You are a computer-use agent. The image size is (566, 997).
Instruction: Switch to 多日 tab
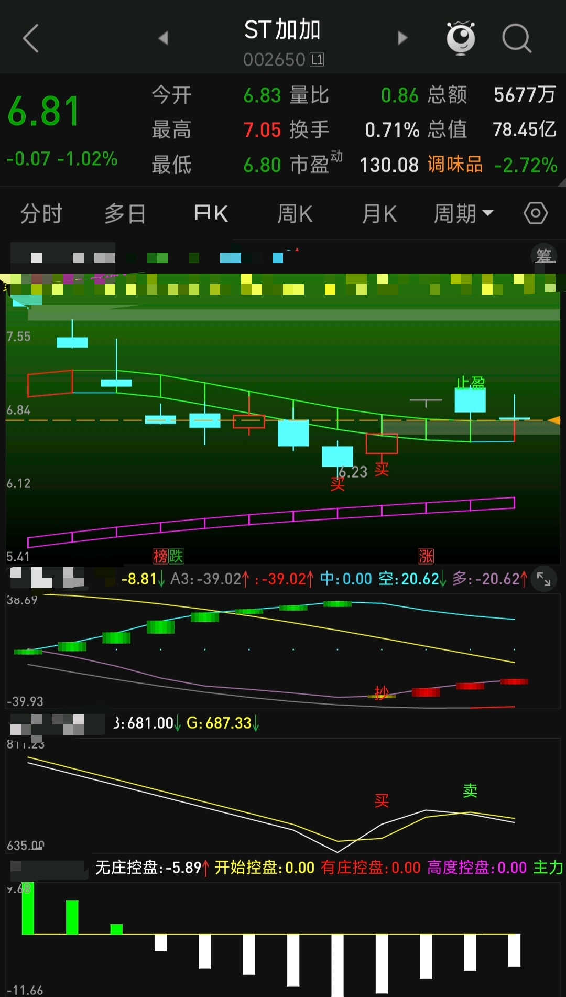coord(125,214)
